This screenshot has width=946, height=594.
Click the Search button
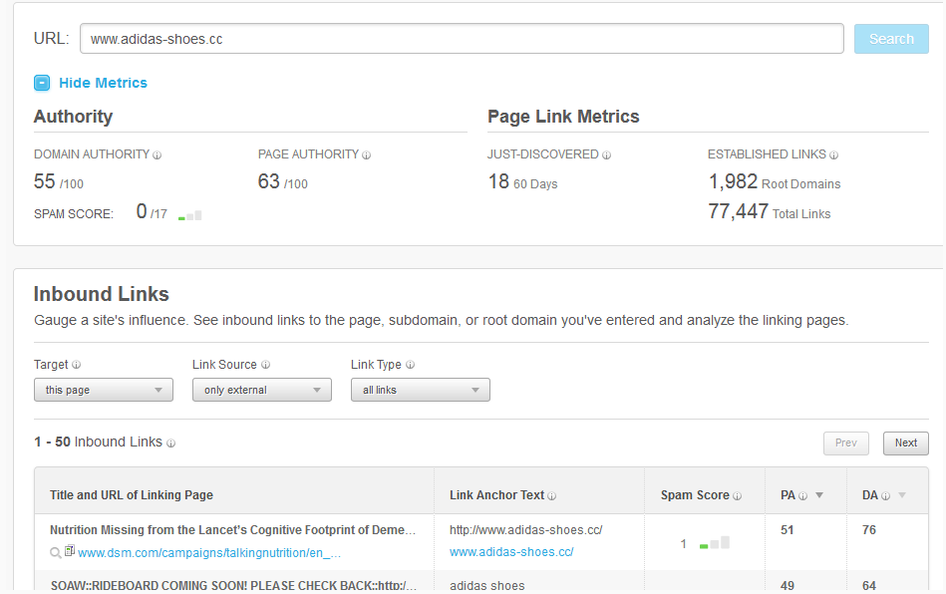click(891, 39)
